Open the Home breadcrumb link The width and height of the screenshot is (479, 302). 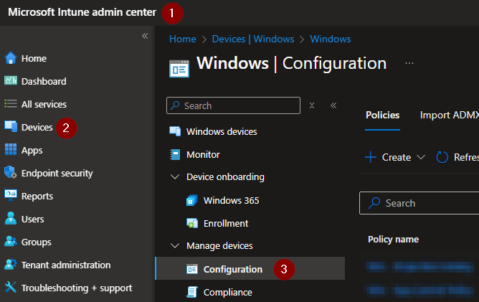point(183,39)
